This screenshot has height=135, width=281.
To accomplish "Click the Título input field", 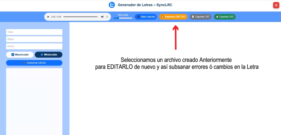I will pos(34,32).
